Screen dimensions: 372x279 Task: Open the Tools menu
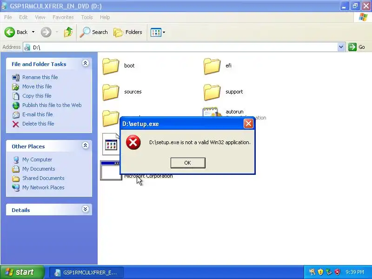point(87,17)
